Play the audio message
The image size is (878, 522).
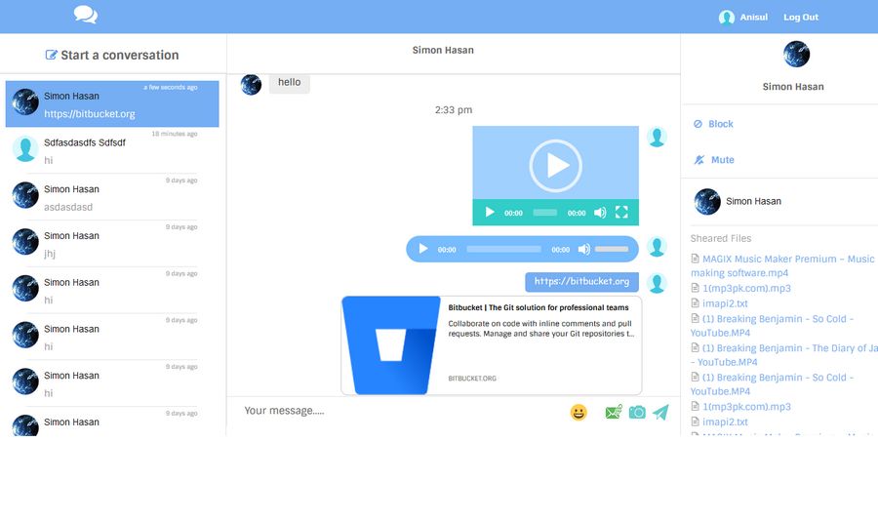[x=423, y=249]
